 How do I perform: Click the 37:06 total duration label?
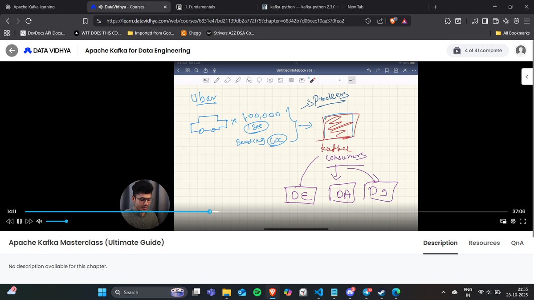coord(519,211)
